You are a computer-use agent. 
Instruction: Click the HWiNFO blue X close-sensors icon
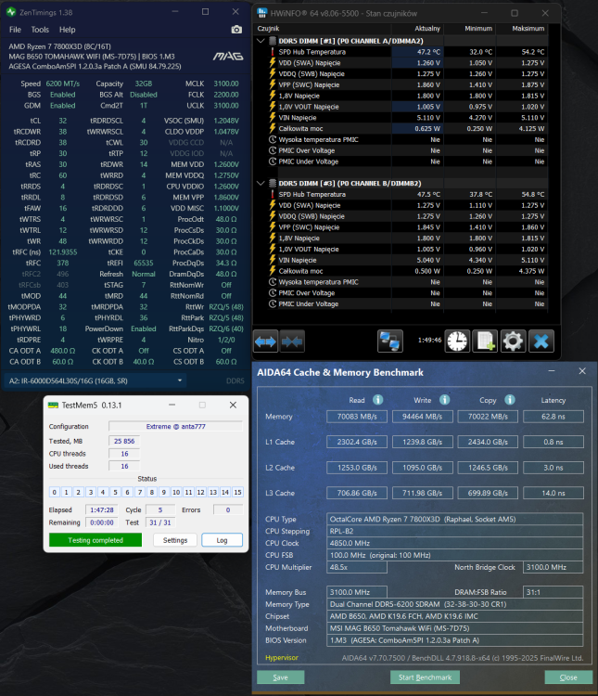(x=541, y=342)
